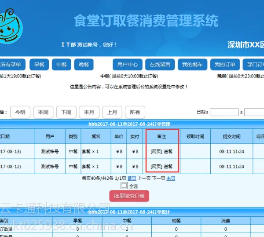Focus the 日期≤ date input field
This screenshot has height=237, width=264.
[224, 112]
